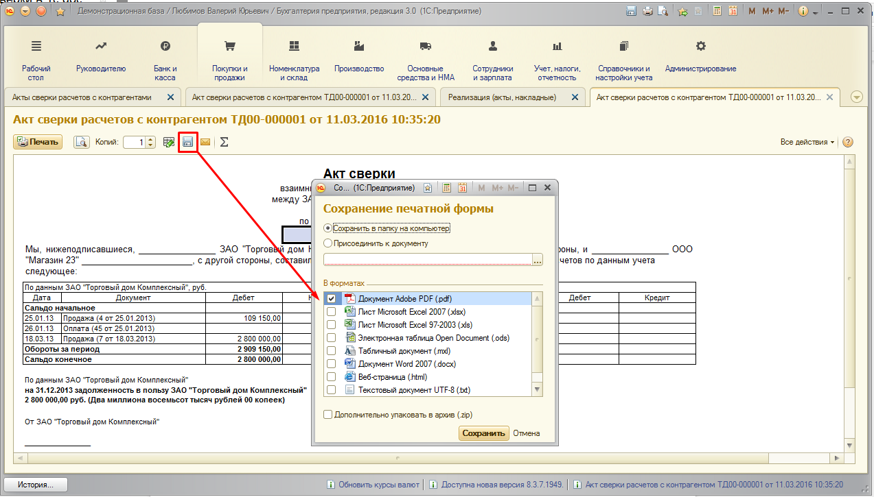This screenshot has height=497, width=874.
Task: Click the Копий number input field
Action: pyautogui.click(x=135, y=142)
